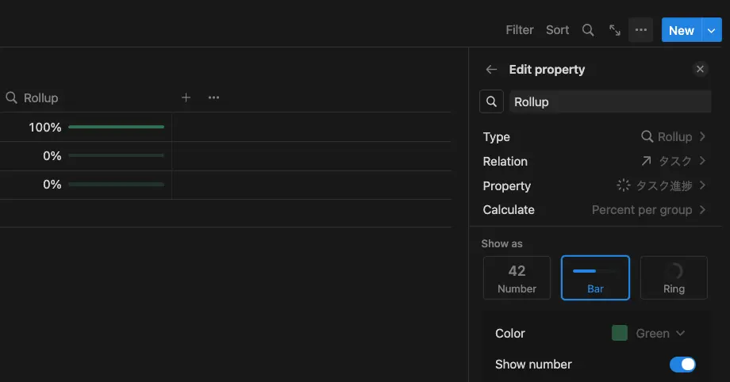Choose the Bar display option
Viewport: 730px width, 382px height.
click(x=595, y=277)
